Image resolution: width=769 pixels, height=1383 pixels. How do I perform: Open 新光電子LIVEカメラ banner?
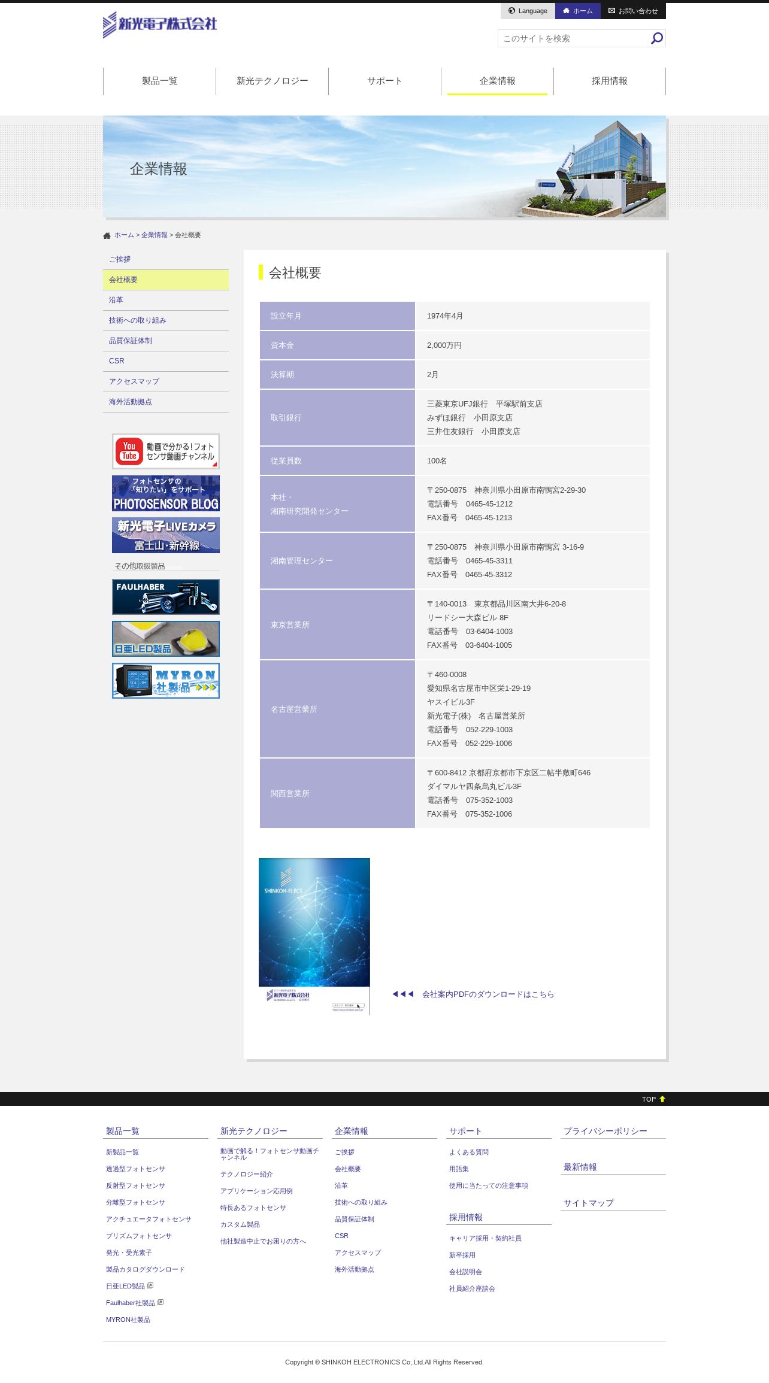tap(166, 535)
